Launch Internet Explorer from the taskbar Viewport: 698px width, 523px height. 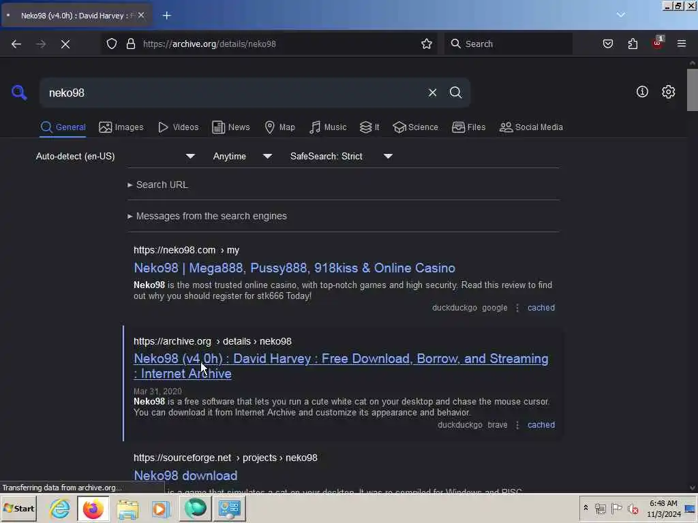click(60, 508)
